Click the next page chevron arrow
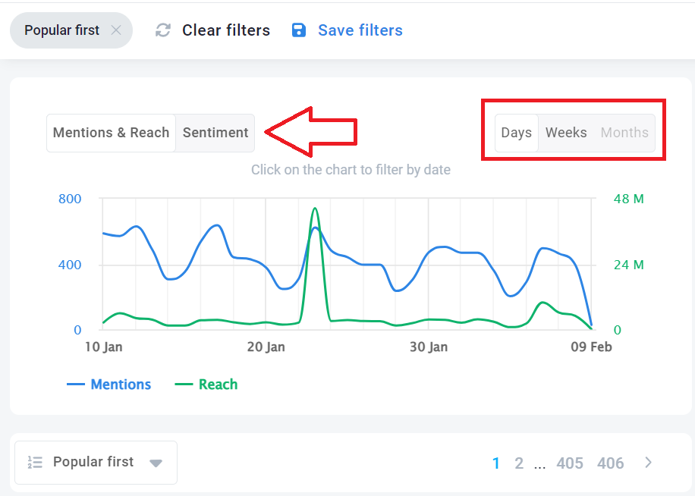Screen dimensions: 695x496 (x=649, y=463)
